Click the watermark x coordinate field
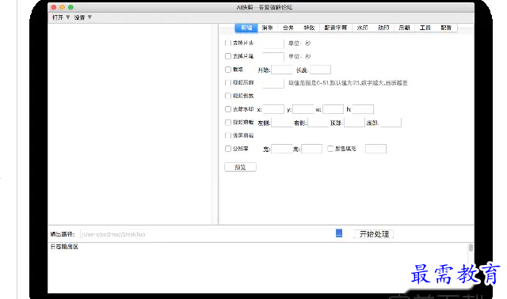This screenshot has width=507, height=299. tap(273, 109)
